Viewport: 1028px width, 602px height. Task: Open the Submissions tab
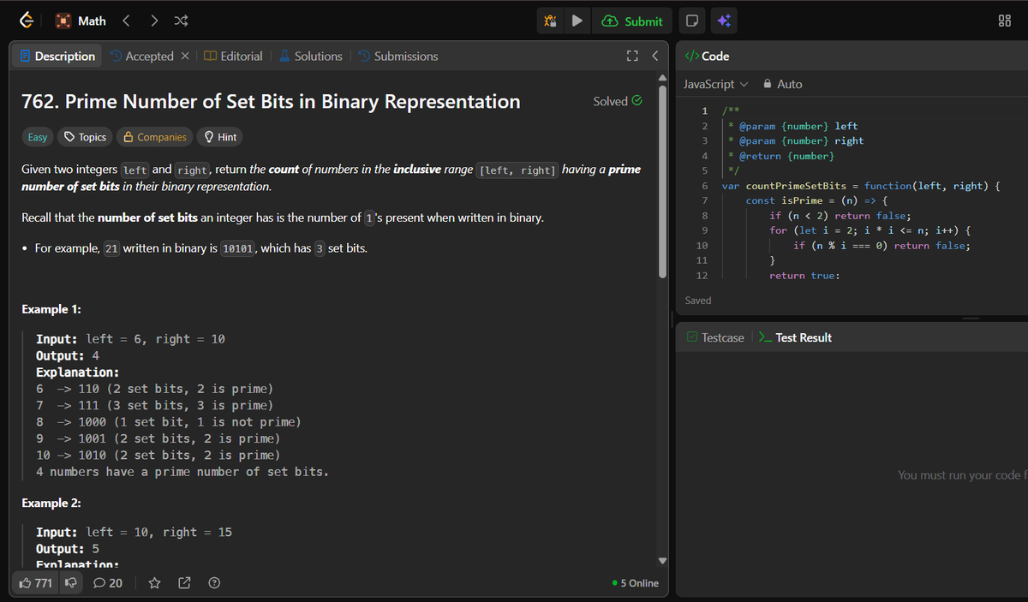coord(397,56)
